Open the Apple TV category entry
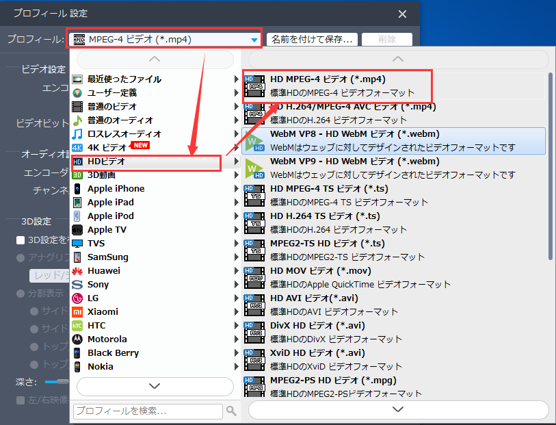Image resolution: width=556 pixels, height=425 pixels. 109,229
